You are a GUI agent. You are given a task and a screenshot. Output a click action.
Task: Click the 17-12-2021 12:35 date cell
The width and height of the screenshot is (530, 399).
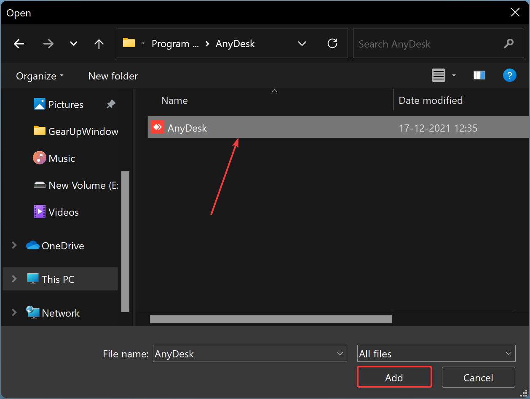[438, 128]
